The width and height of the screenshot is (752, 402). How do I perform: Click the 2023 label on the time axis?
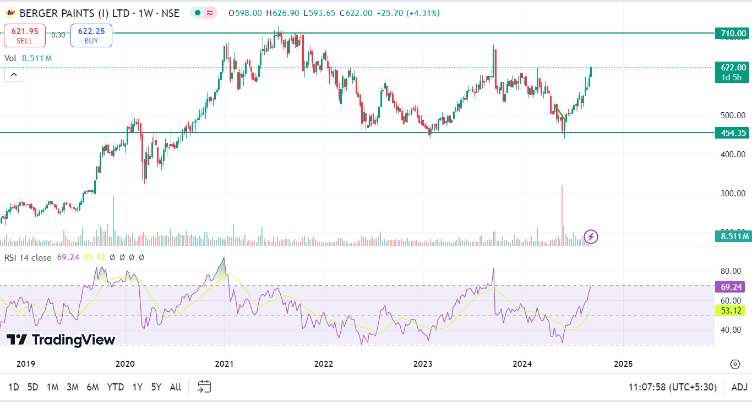point(422,364)
